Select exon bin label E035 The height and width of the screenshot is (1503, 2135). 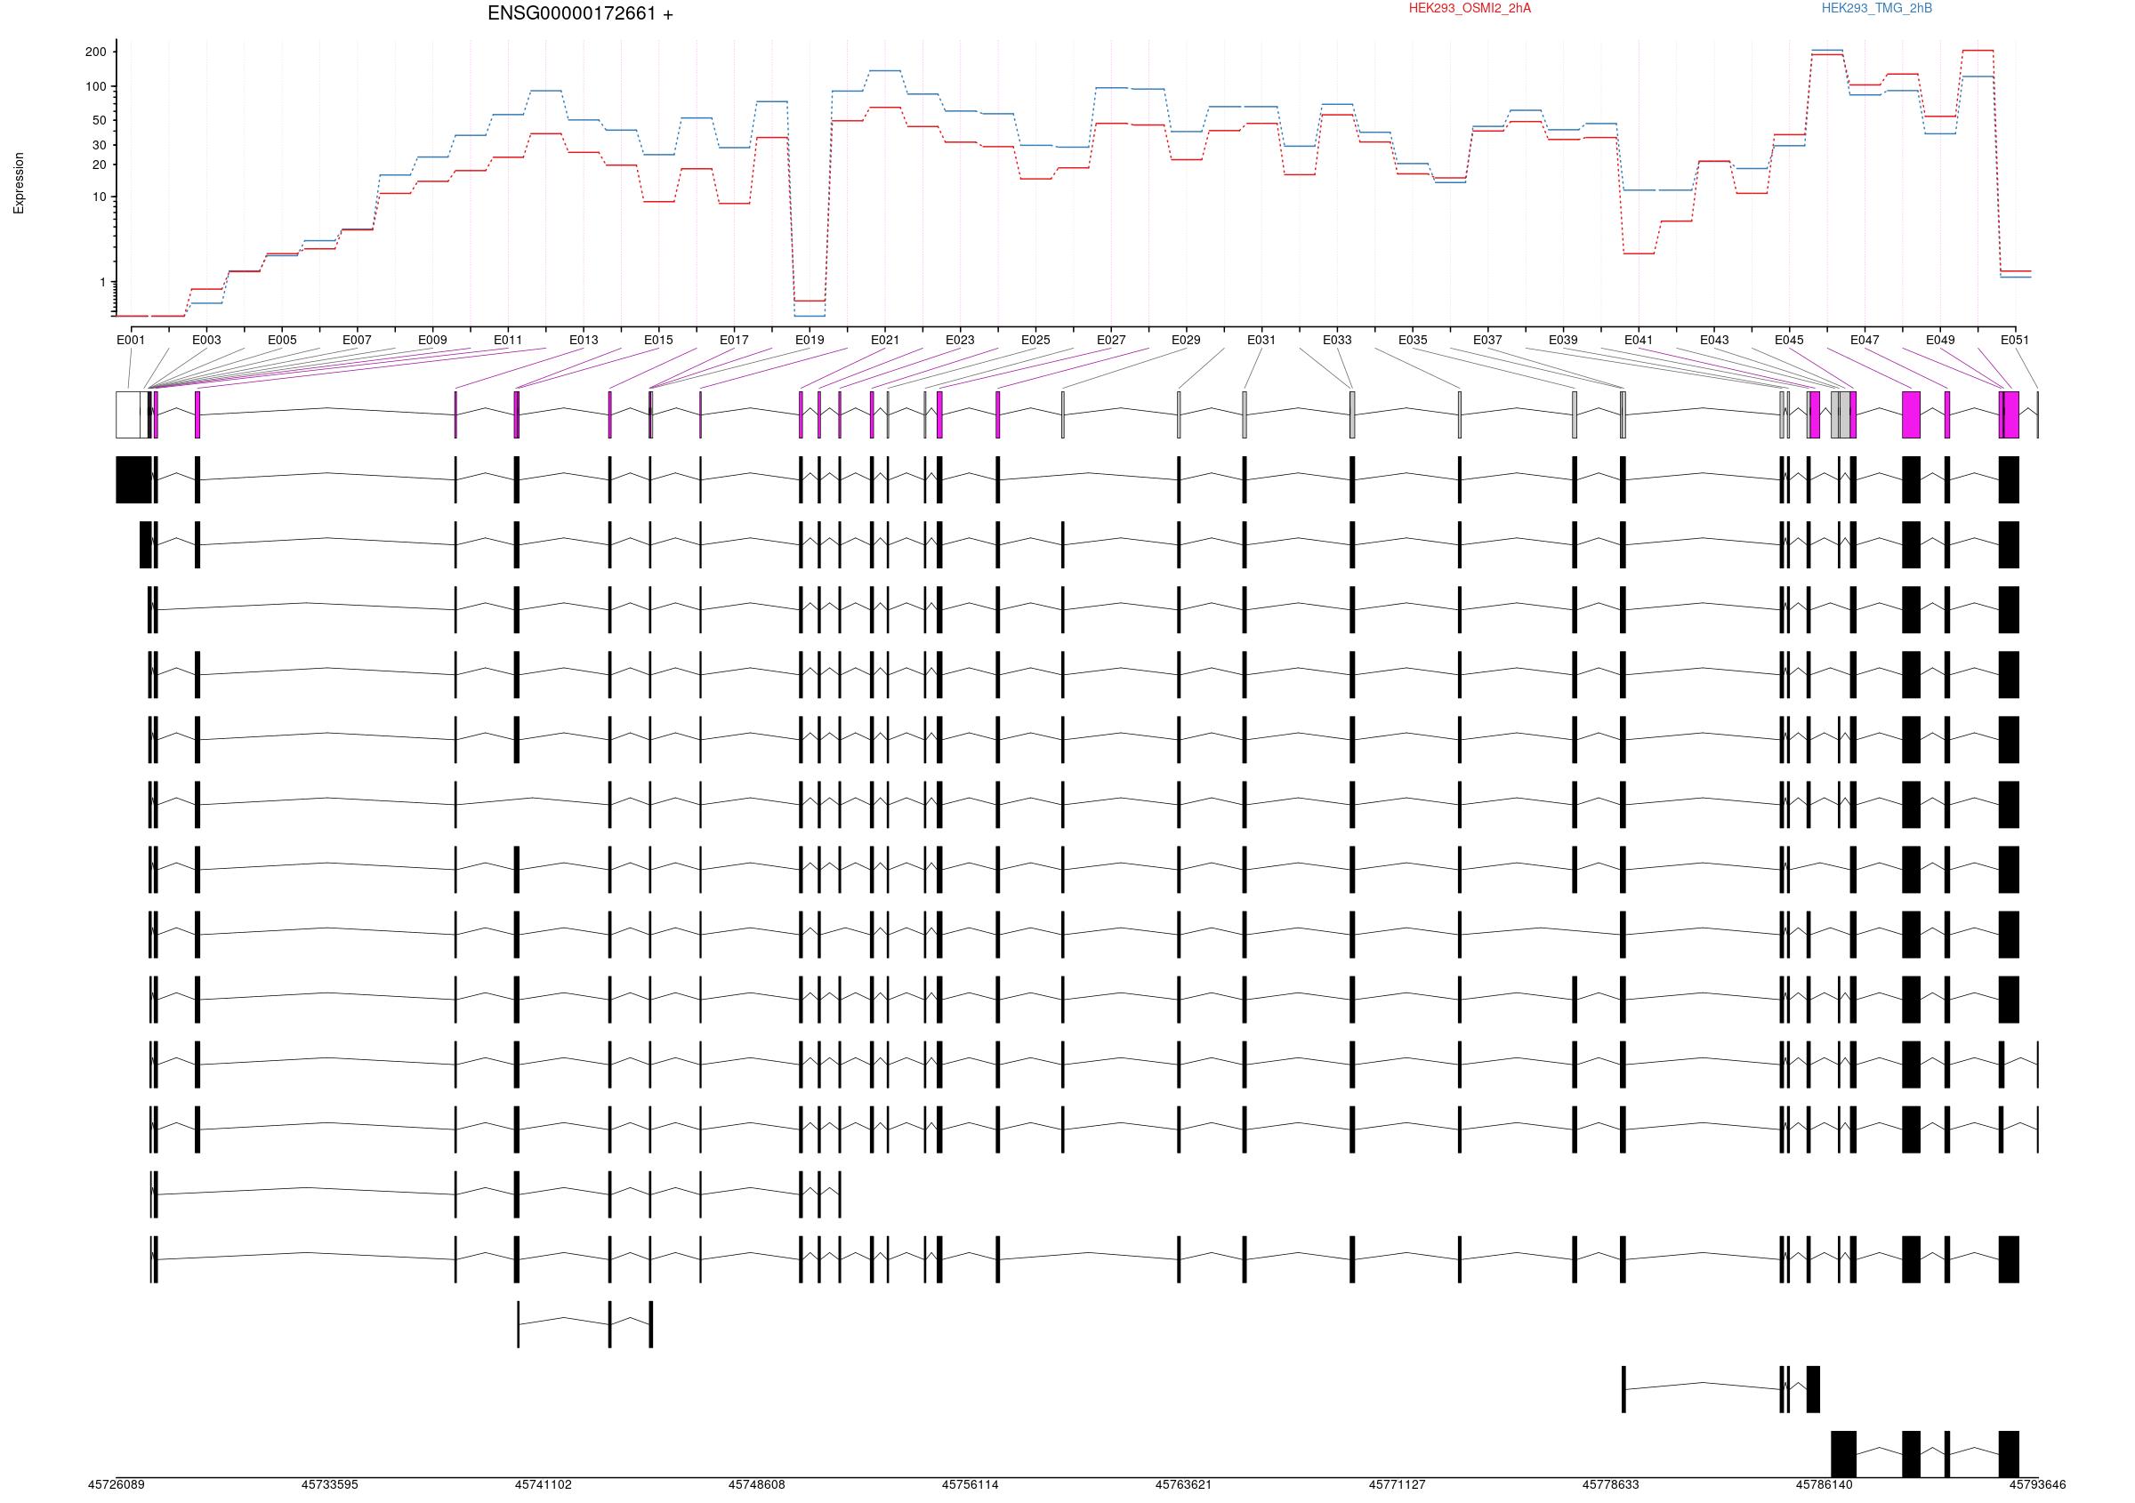pyautogui.click(x=1413, y=341)
